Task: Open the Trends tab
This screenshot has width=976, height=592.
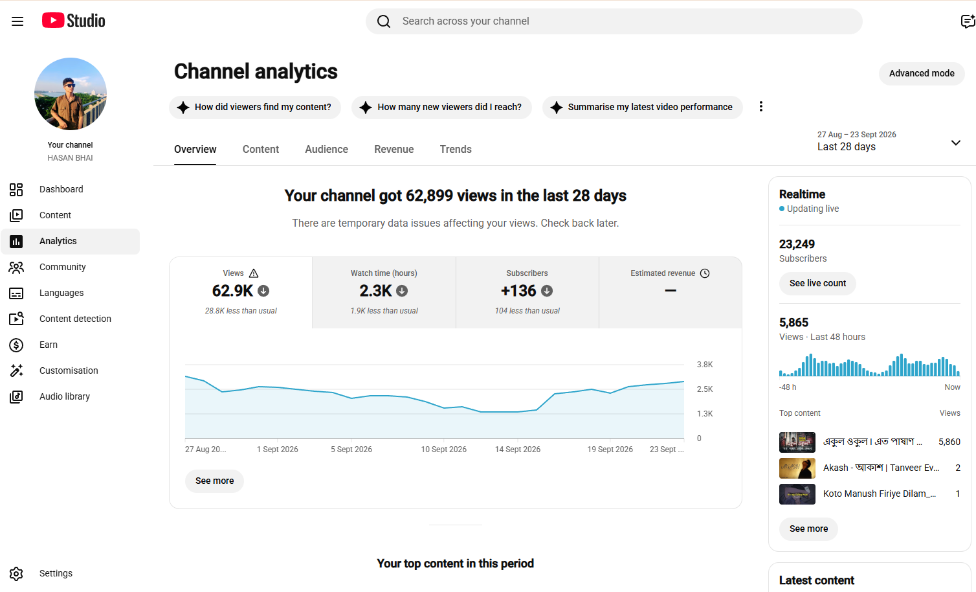Action: [x=456, y=150]
